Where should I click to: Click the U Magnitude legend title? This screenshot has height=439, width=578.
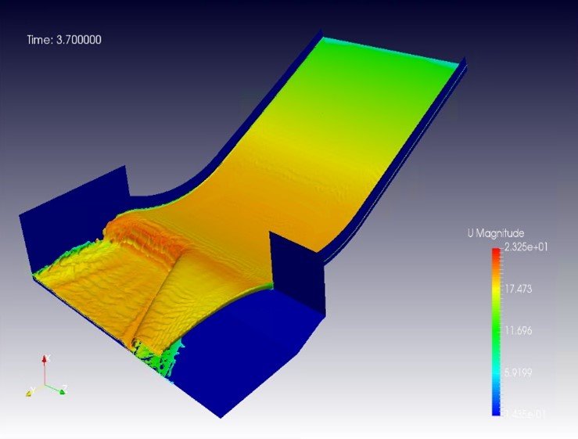pyautogui.click(x=495, y=233)
